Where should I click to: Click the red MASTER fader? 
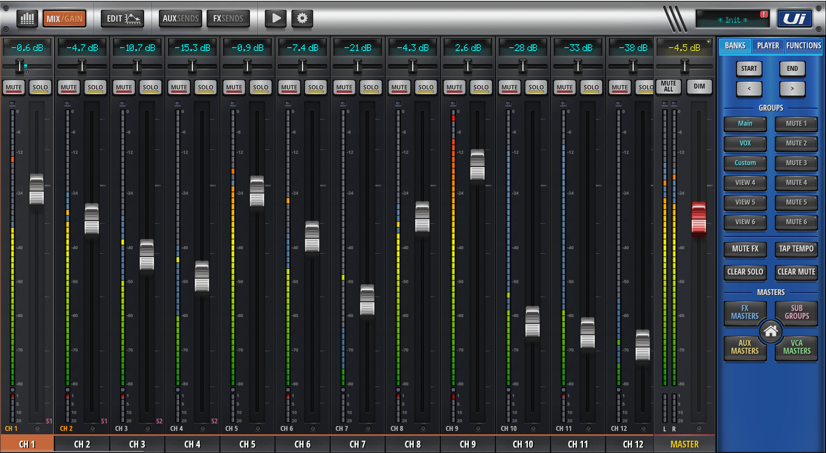tap(699, 219)
